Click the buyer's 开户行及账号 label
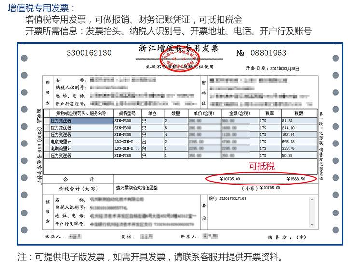362x277 pixels. [x=70, y=104]
